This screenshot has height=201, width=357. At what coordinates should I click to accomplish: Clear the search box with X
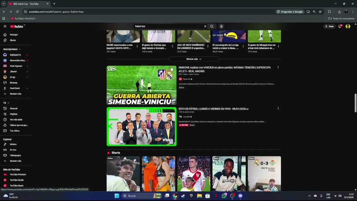point(205,26)
